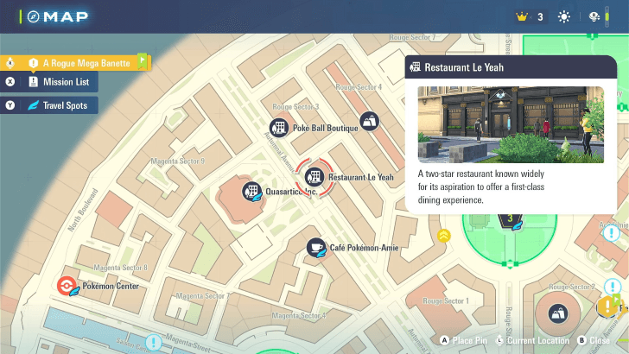
Task: Select the Pokémon Center Poké Ball icon
Action: click(x=67, y=286)
